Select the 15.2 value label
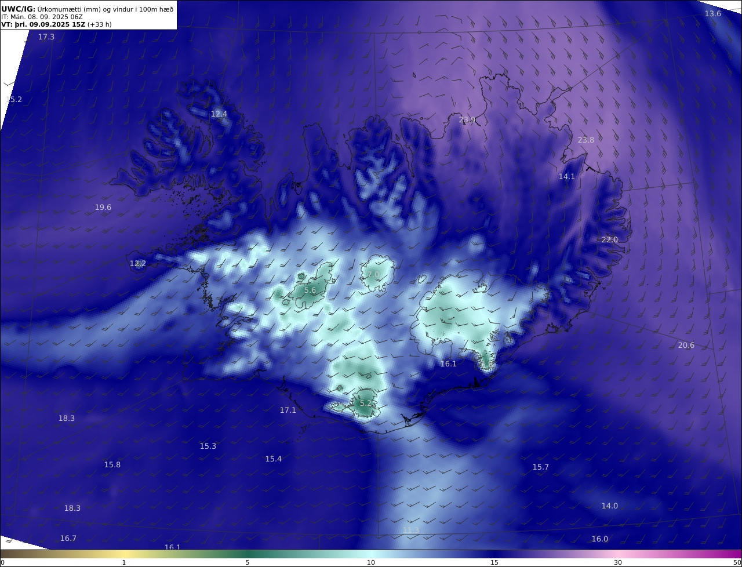This screenshot has width=742, height=567. point(14,99)
